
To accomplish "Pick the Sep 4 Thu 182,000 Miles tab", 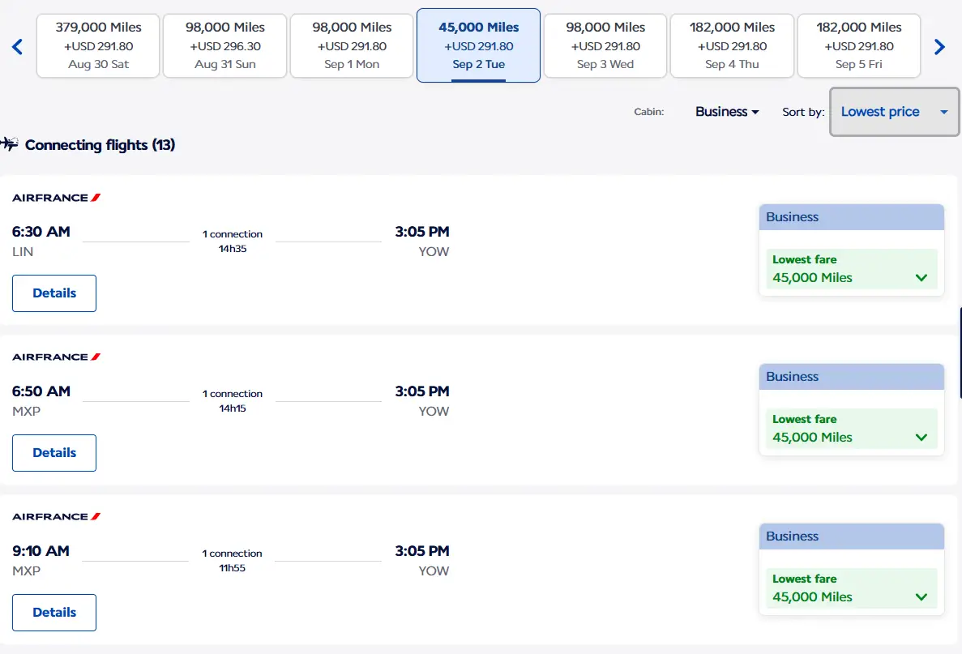I will click(x=732, y=45).
